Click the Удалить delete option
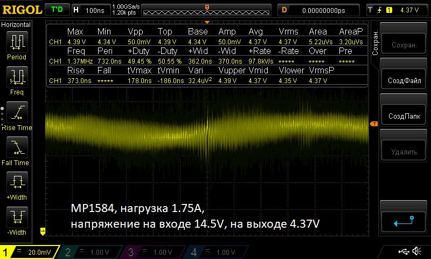Viewport: 431px width, 259px height. tap(404, 152)
